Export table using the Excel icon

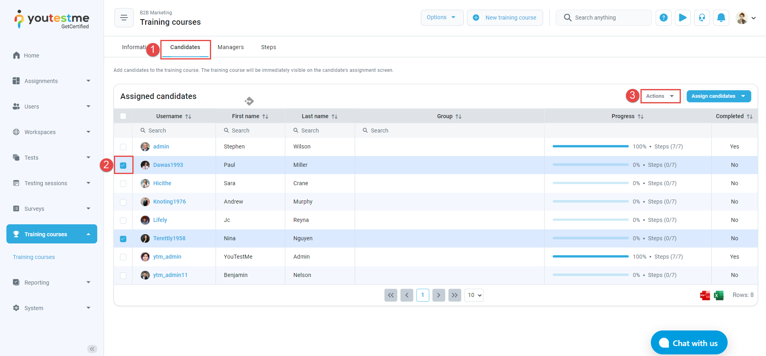[x=718, y=295]
